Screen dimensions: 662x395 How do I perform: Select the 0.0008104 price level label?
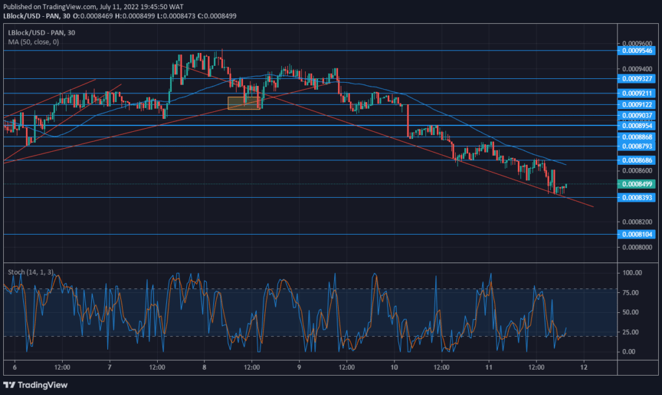(x=636, y=234)
